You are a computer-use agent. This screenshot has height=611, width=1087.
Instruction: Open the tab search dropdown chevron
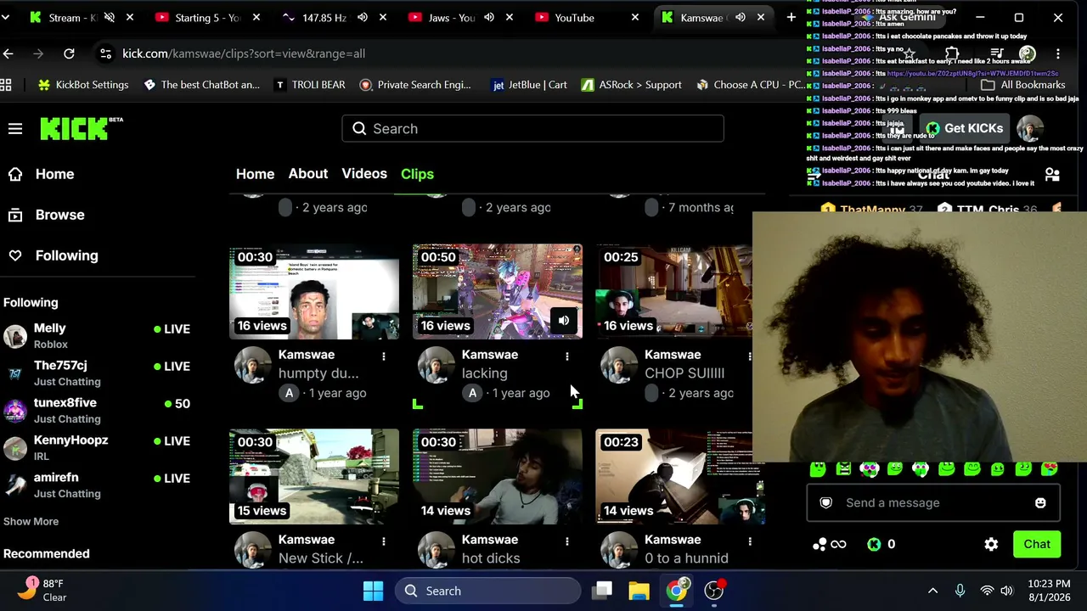[6, 17]
